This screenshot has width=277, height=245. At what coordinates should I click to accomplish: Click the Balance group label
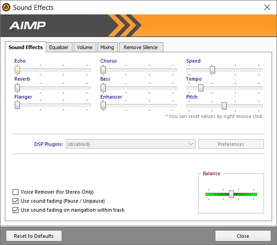(211, 173)
